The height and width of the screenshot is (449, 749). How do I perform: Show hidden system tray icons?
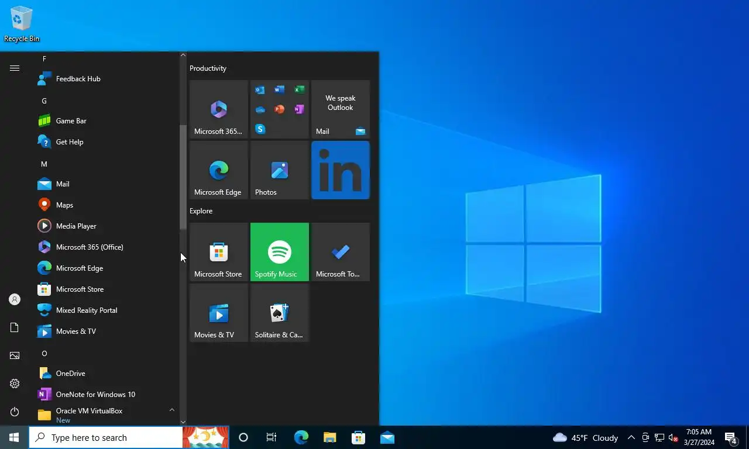(x=631, y=437)
